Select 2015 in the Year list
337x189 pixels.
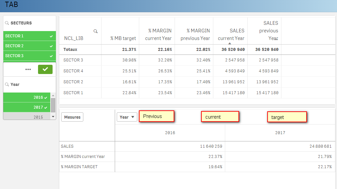[27, 116]
